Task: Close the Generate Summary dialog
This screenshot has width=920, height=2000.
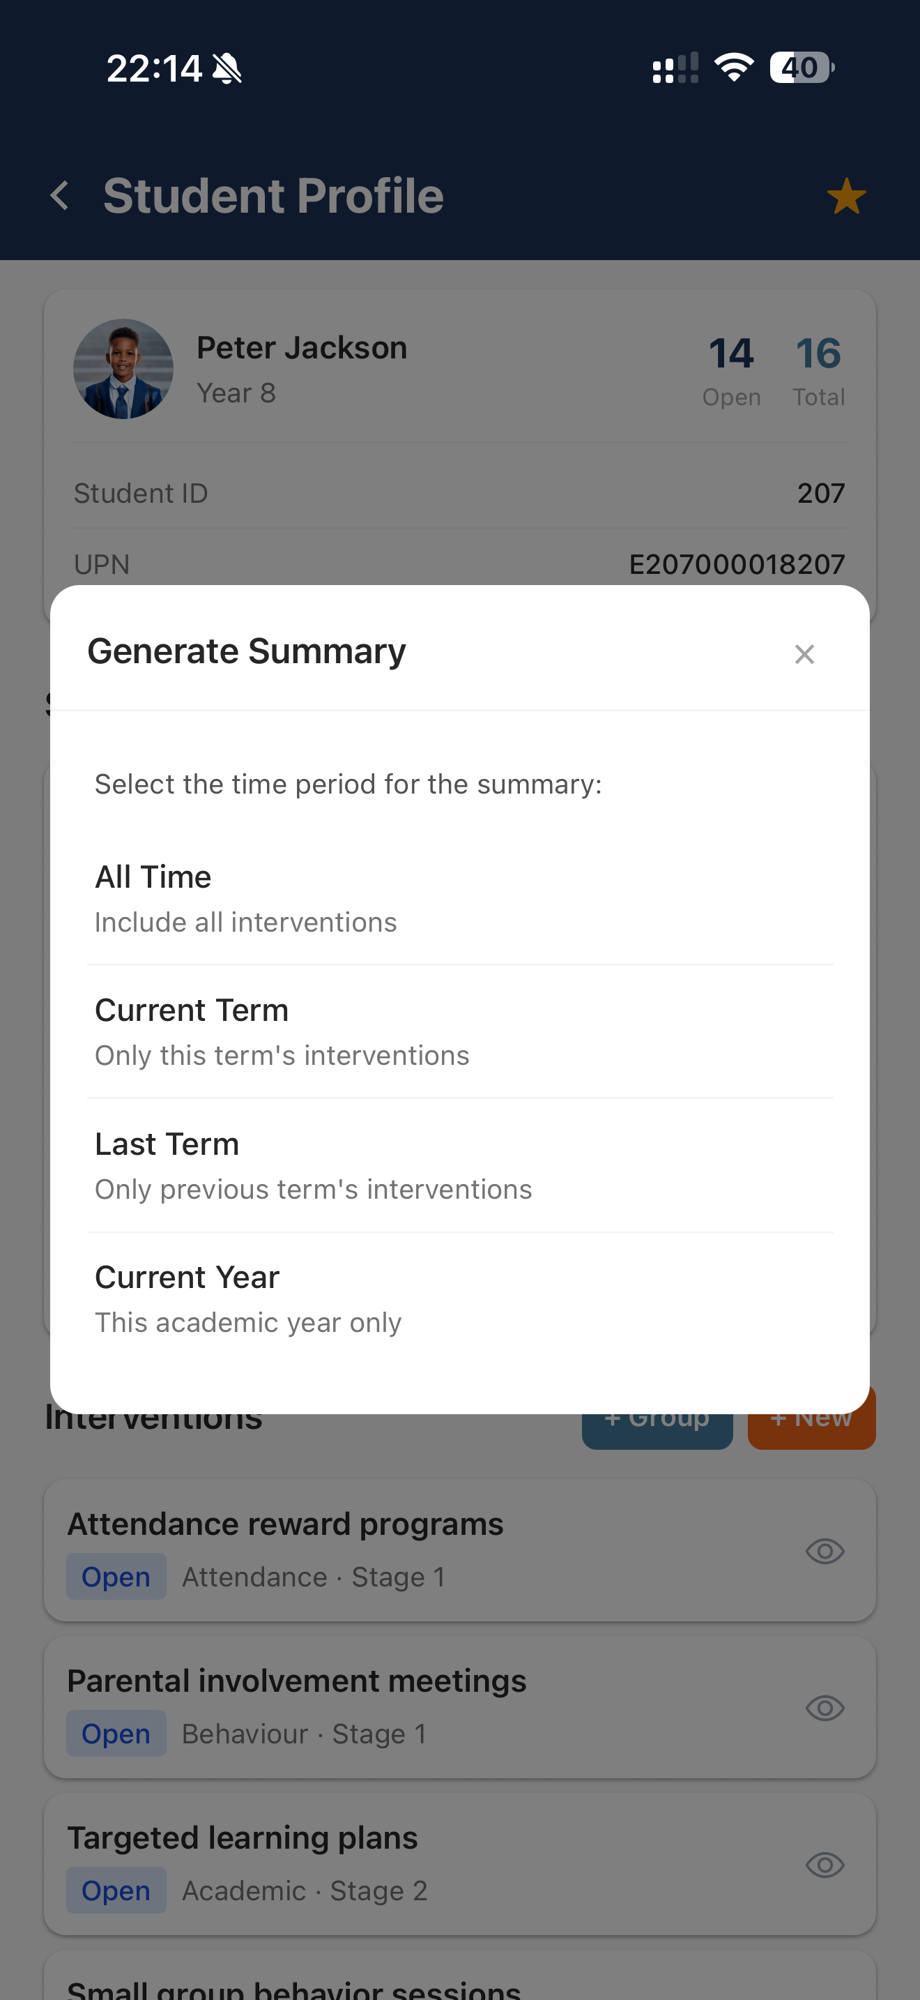Action: click(804, 655)
